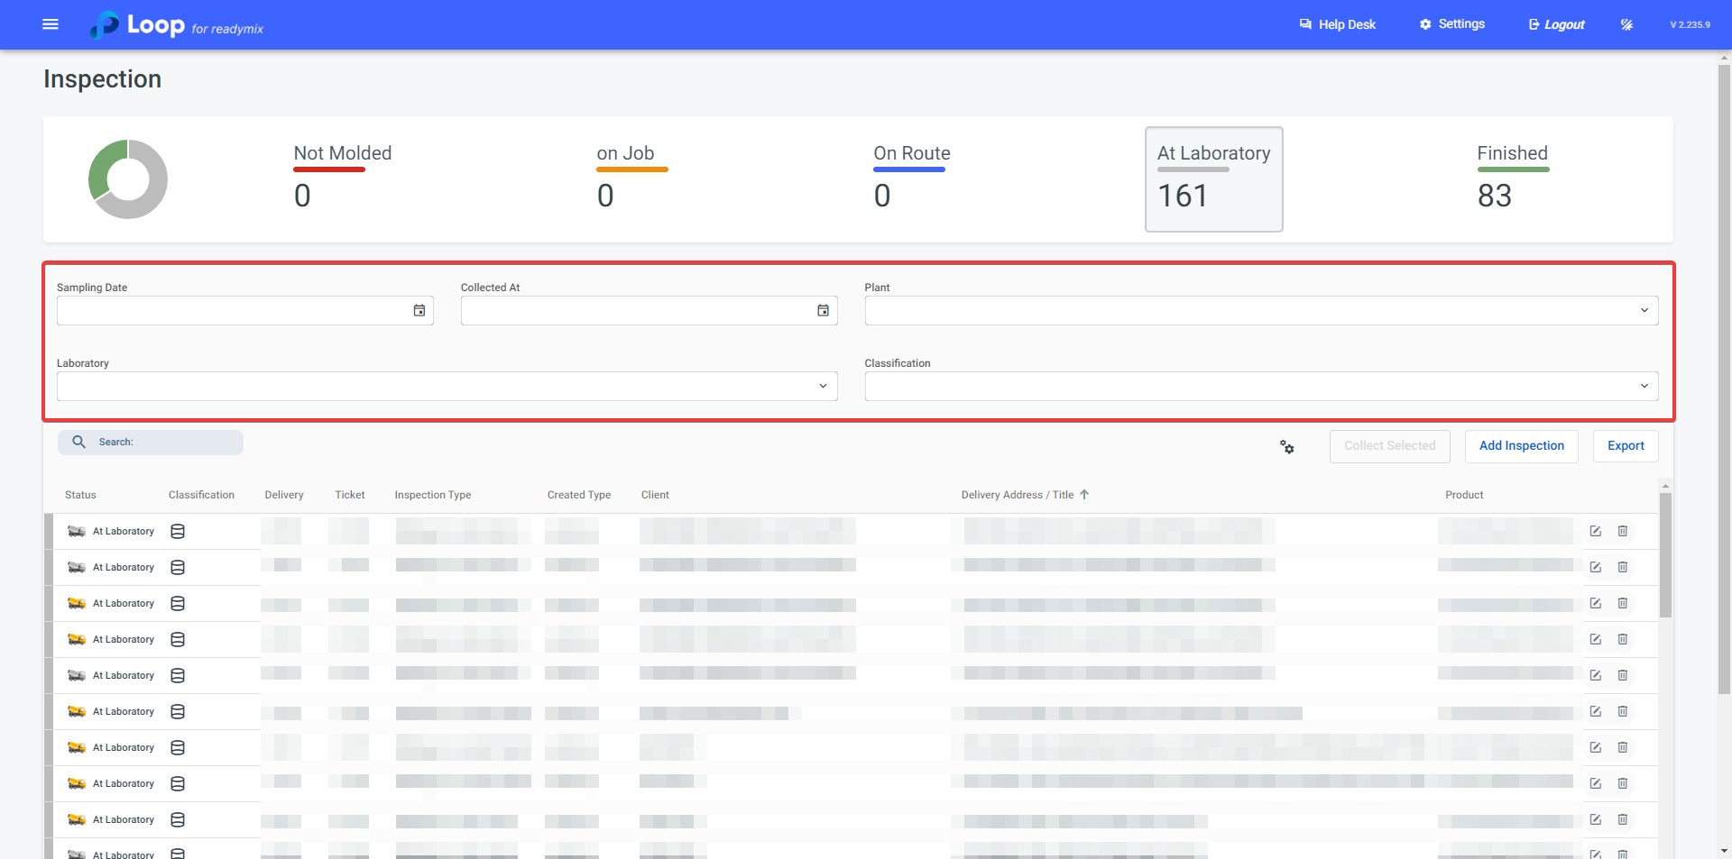Click the database icon in second row

(178, 568)
